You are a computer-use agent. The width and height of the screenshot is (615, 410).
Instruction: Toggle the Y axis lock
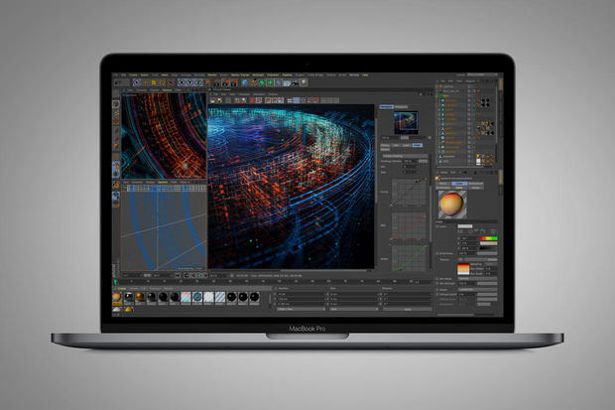pyautogui.click(x=190, y=82)
